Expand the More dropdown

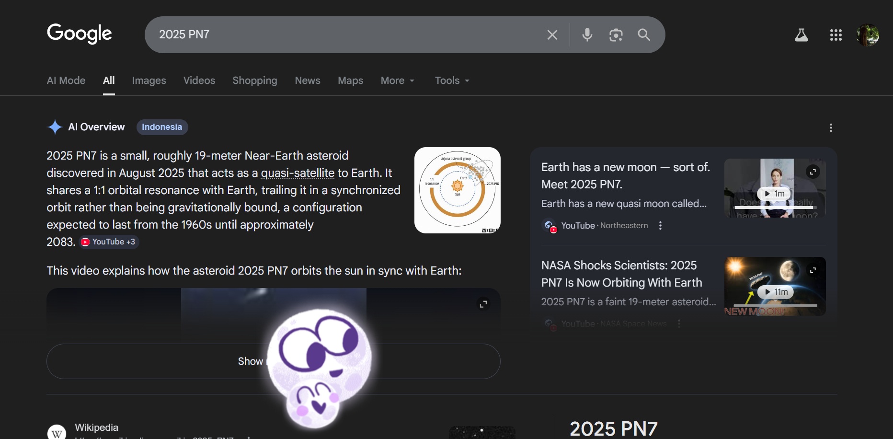pos(398,81)
